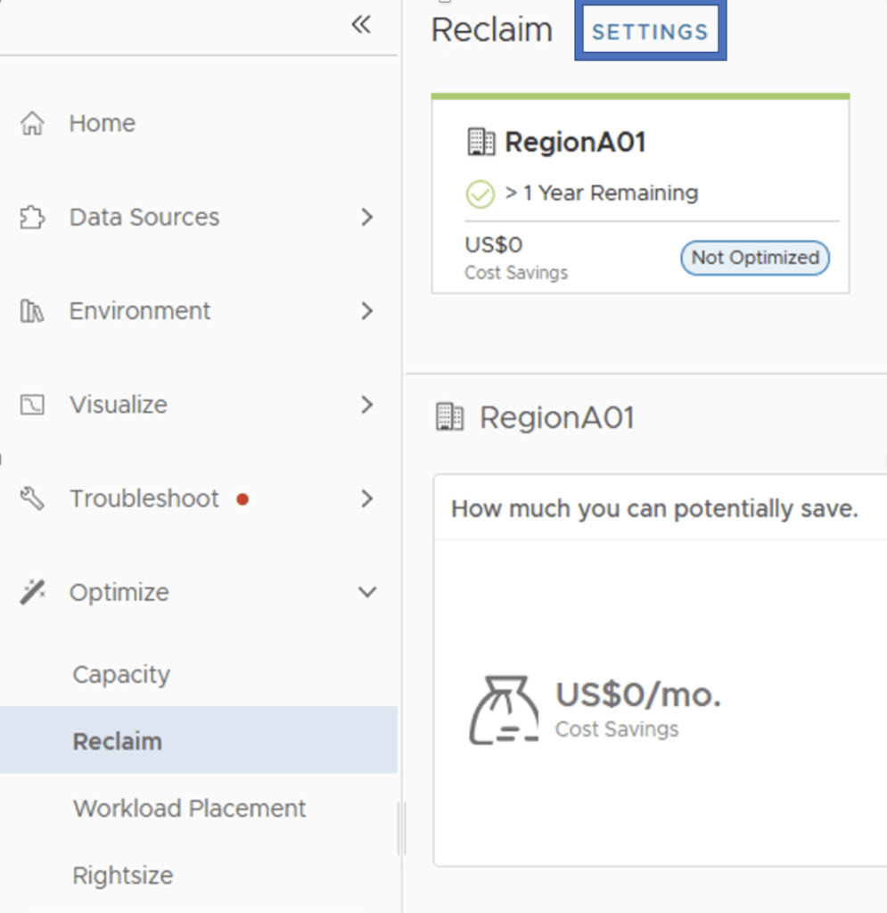Expand the Visualize menu chevron
The height and width of the screenshot is (913, 887).
366,405
